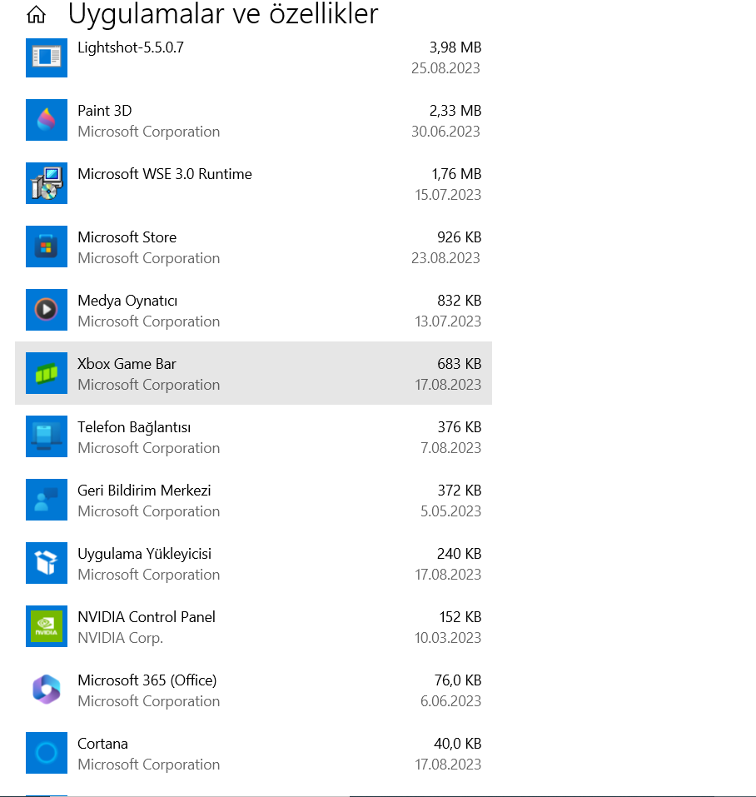Click the Telefon Bağlantısı app icon
This screenshot has width=756, height=797.
[47, 436]
